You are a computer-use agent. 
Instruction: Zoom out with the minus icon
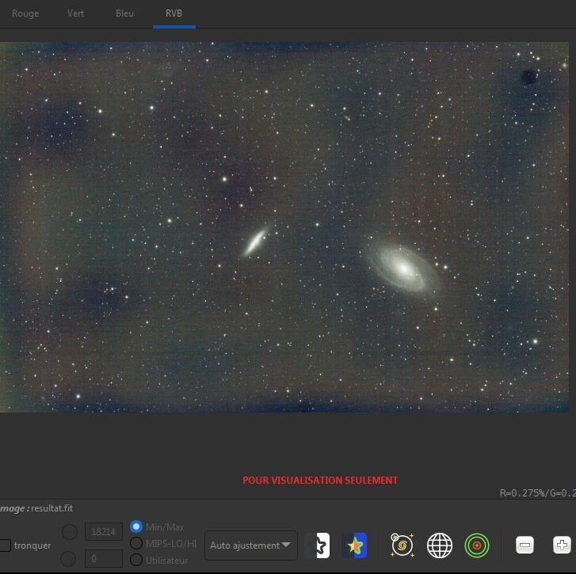[525, 545]
